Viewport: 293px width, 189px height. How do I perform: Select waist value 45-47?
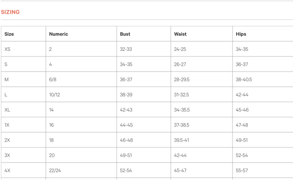coord(180,170)
